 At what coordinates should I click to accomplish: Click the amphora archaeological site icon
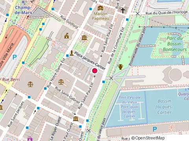click(x=120, y=67)
